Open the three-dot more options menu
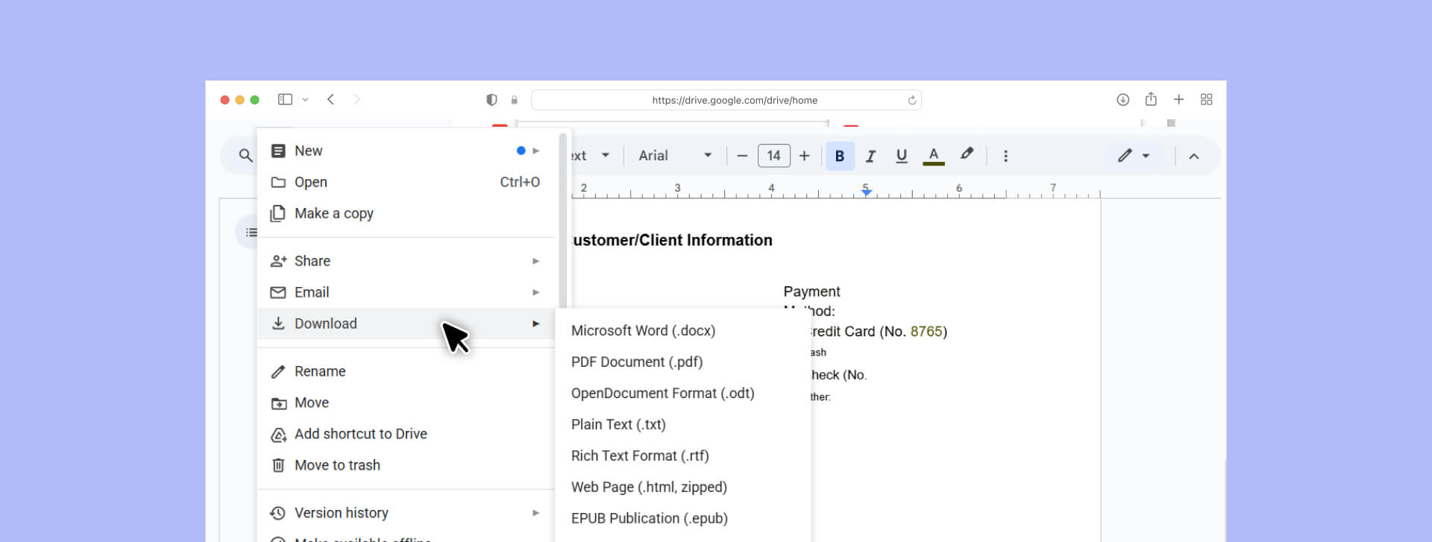1432x542 pixels. [1005, 156]
